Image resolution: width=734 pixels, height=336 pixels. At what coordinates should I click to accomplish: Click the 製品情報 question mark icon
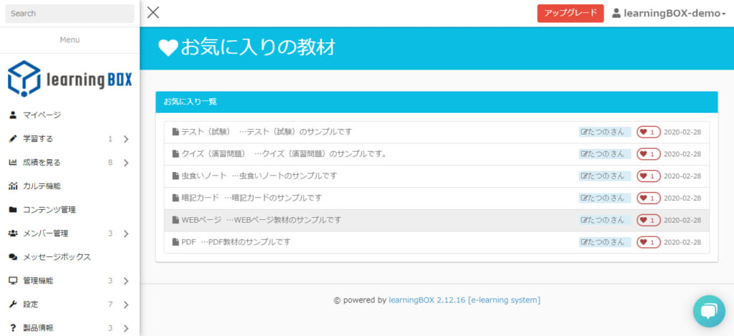click(13, 328)
